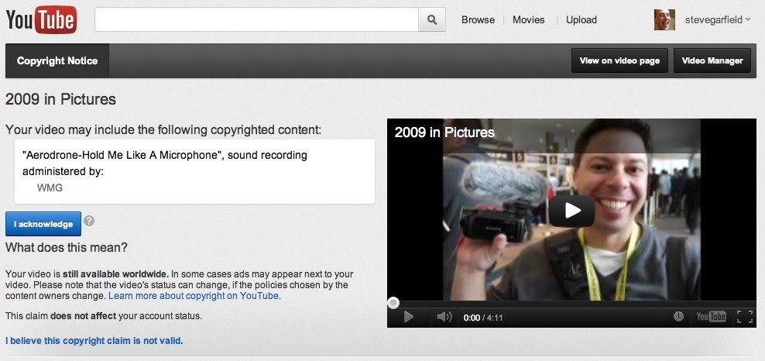Enter fullscreen mode in the player
Viewport: 765px width, 361px height.
(745, 317)
